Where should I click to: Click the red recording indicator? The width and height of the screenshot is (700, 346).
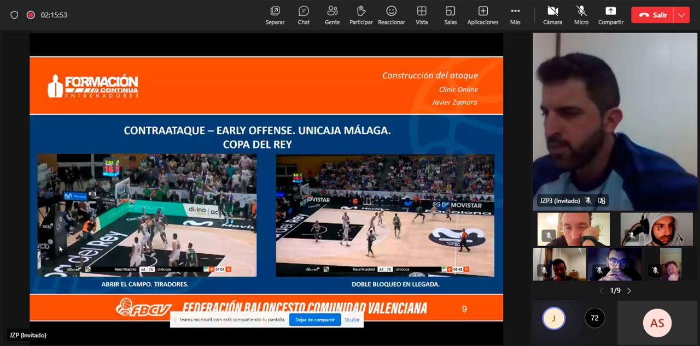tap(31, 15)
